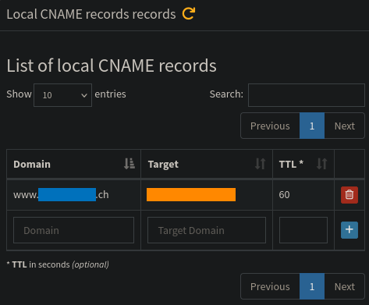Sort table by TTL column
This screenshot has height=305, width=369.
click(303, 164)
